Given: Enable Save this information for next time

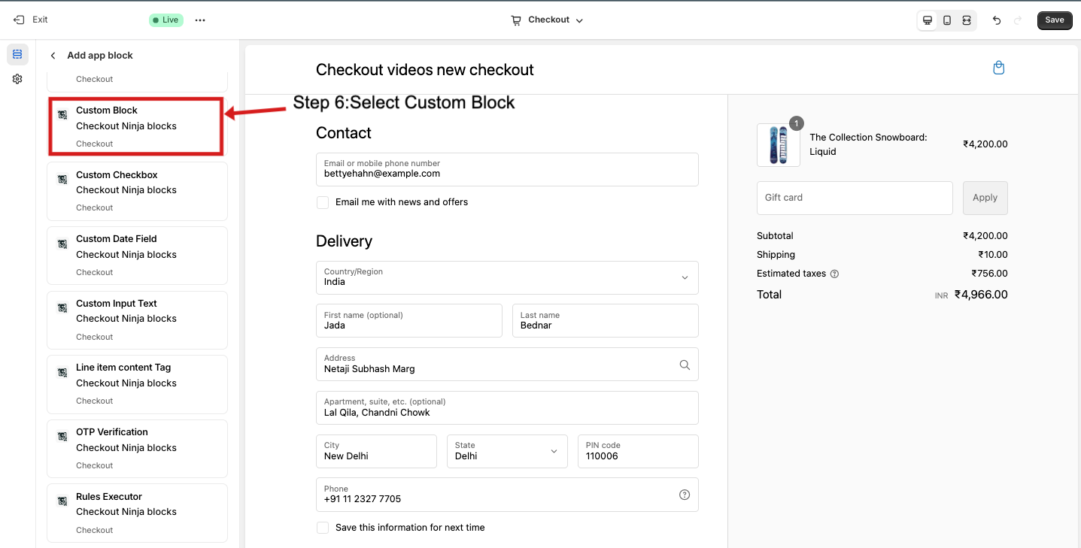Looking at the screenshot, I should pos(323,528).
